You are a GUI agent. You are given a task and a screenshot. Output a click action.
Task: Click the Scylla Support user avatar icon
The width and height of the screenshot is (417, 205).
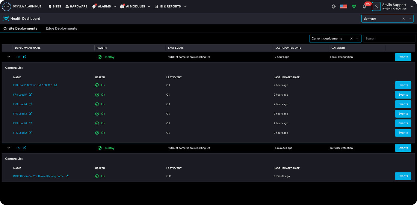tap(376, 7)
